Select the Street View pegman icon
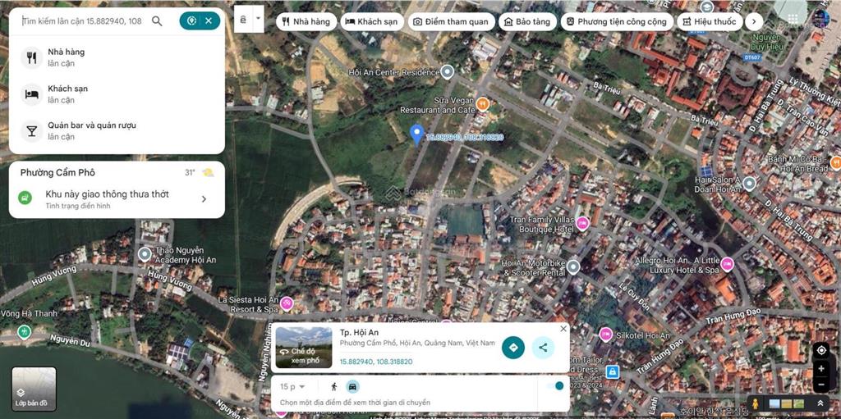Screen dimensions: 841x419 click(x=756, y=403)
